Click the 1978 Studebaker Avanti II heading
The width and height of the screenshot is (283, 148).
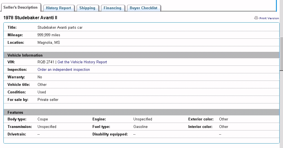coord(30,18)
